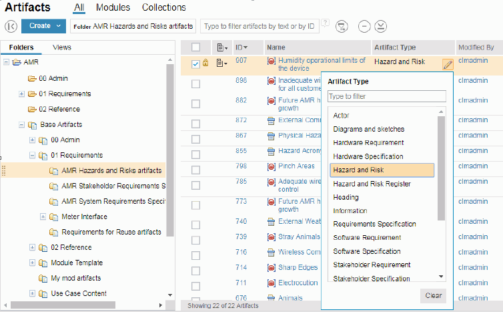Viewport: 503px width, 312px height.
Task: Check the checkbox for artifact 739
Action: (x=195, y=240)
